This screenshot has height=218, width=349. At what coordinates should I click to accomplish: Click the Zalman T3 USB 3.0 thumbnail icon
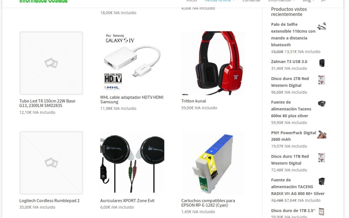click(322, 63)
